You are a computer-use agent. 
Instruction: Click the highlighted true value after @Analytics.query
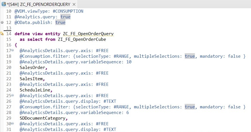(65, 17)
